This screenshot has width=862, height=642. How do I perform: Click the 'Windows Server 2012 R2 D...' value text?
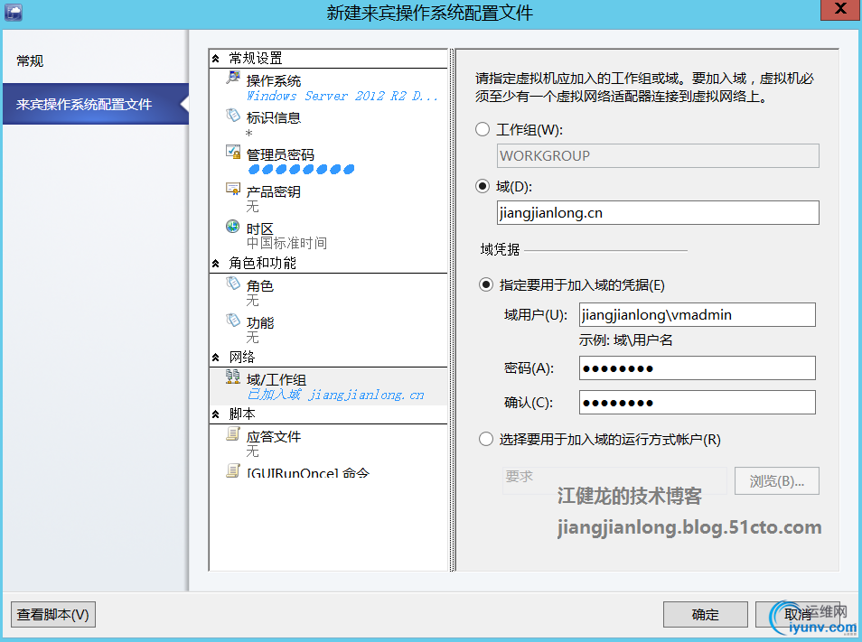pos(342,96)
